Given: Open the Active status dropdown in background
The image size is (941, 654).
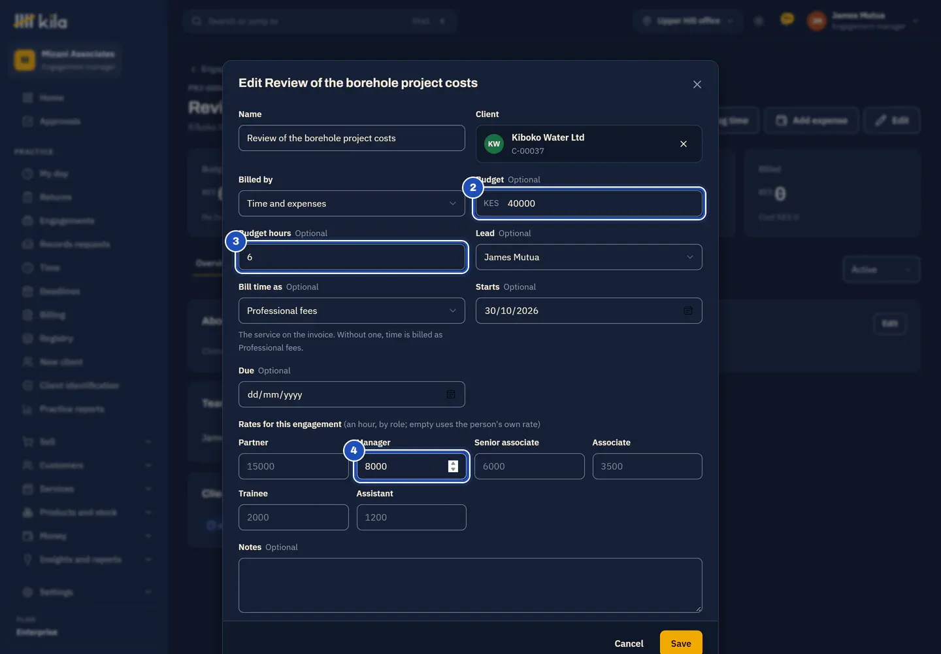Looking at the screenshot, I should (x=881, y=269).
